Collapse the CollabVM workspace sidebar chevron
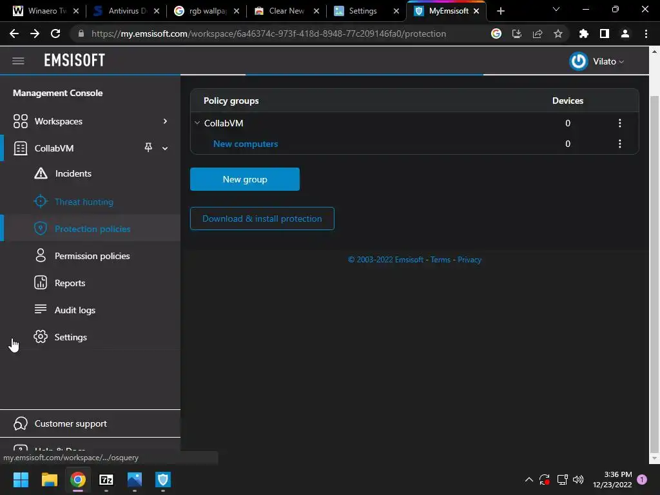 pos(165,148)
